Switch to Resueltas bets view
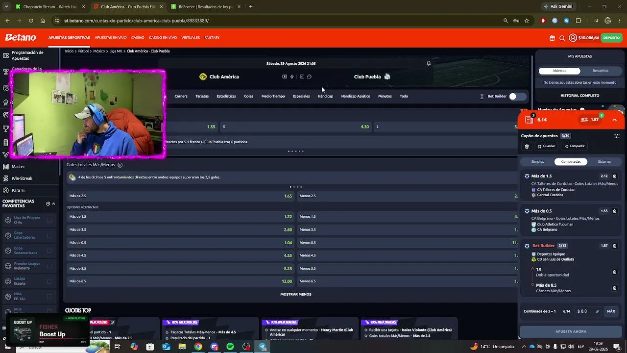627x353 pixels. click(601, 71)
